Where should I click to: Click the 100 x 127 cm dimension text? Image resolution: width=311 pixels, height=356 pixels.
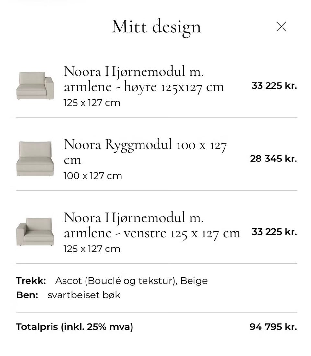click(x=93, y=176)
